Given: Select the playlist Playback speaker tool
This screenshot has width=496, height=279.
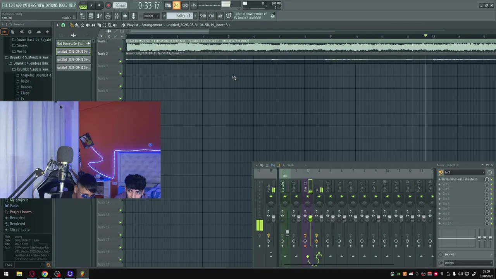Looking at the screenshot, I should point(115,25).
